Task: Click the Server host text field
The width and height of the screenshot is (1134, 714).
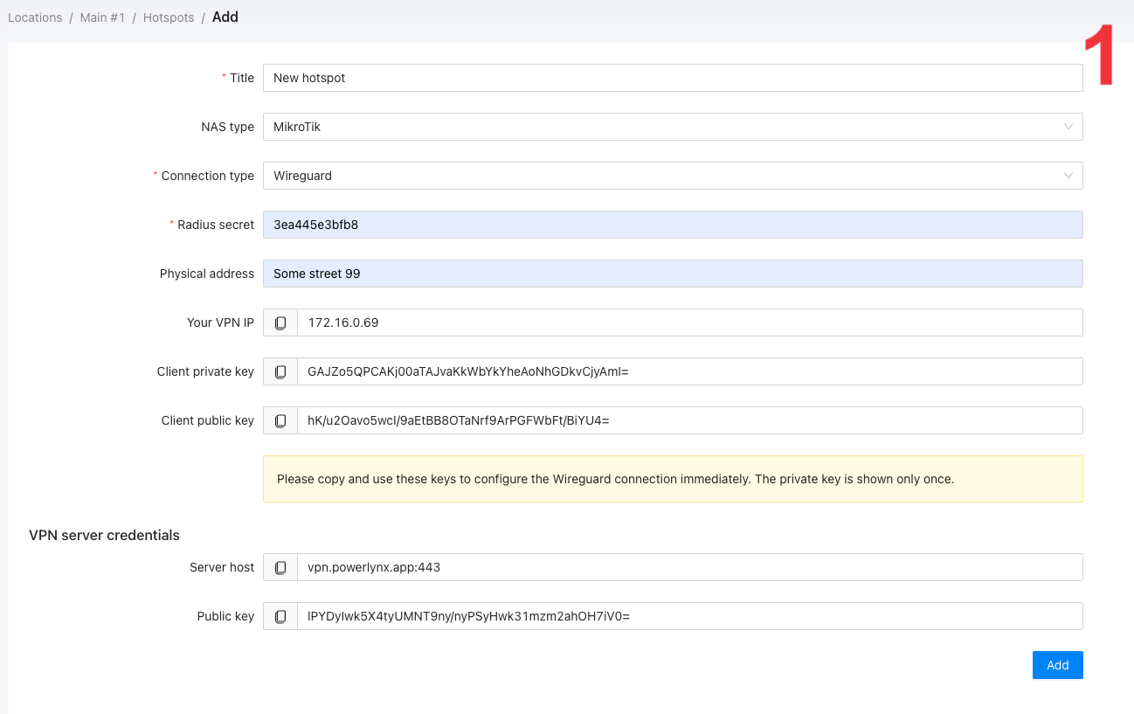Action: [x=690, y=567]
